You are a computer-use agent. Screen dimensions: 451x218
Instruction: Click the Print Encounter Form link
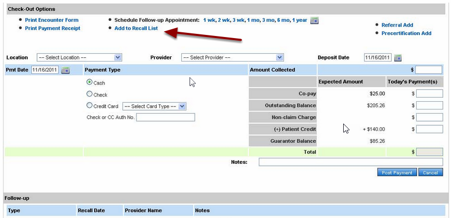point(52,20)
